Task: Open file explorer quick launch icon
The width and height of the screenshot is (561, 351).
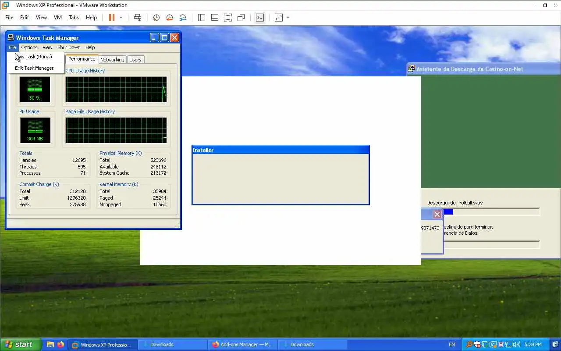Action: pos(50,344)
